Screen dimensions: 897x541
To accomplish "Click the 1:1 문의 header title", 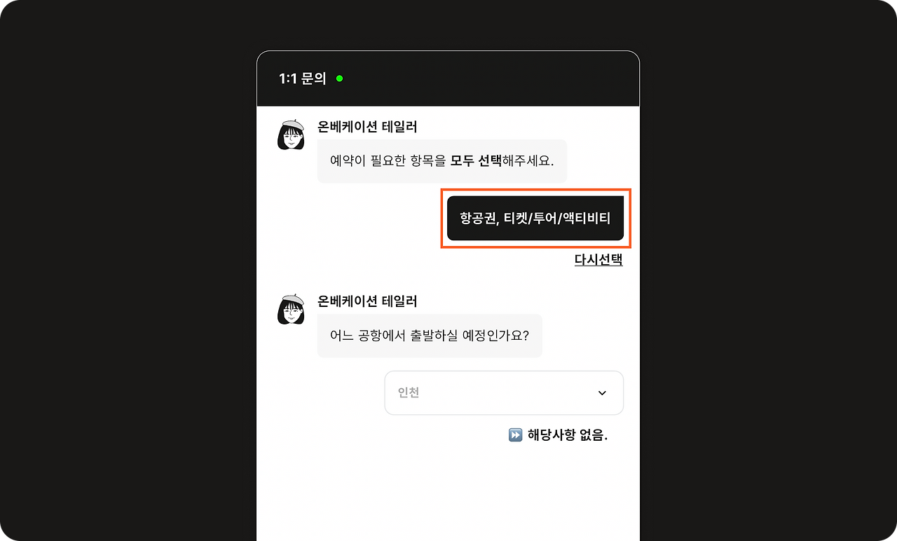I will [x=303, y=78].
